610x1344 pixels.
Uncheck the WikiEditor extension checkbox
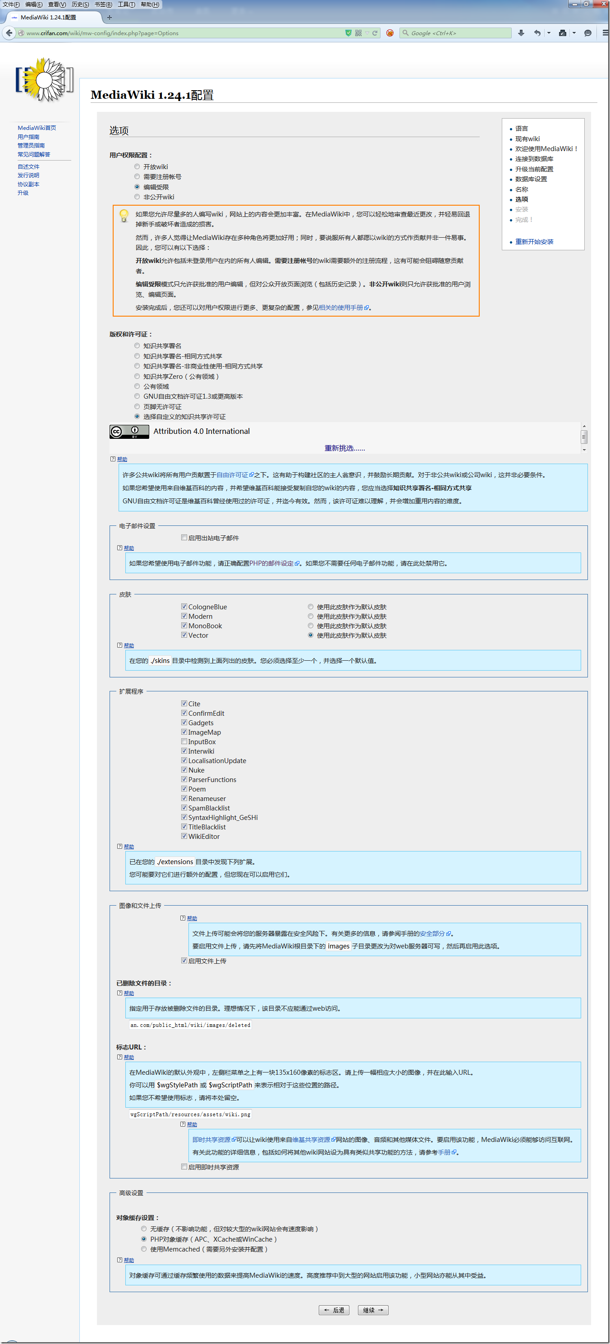pyautogui.click(x=184, y=836)
